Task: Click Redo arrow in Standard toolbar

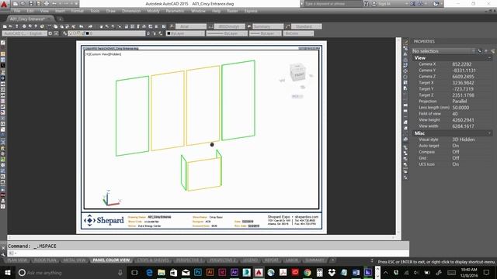Action: point(90,26)
